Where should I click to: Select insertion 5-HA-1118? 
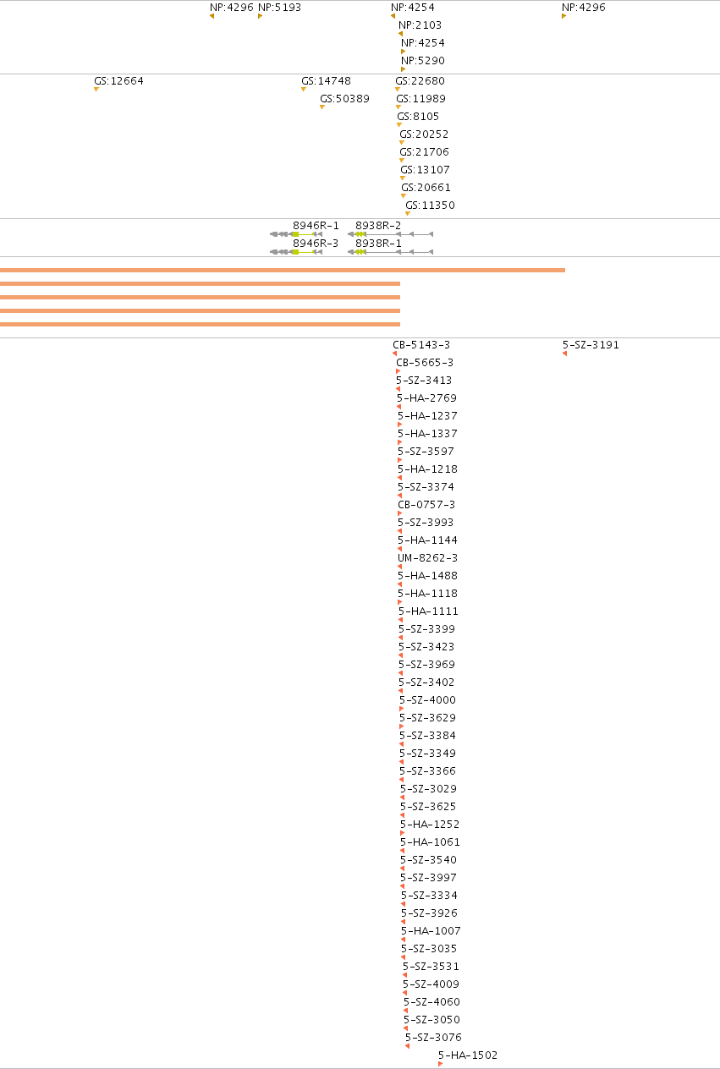(428, 594)
